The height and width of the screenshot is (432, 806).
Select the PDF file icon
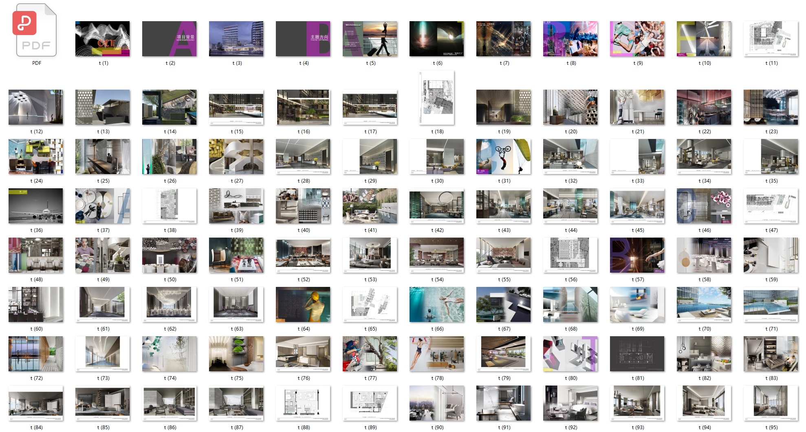coord(36,31)
